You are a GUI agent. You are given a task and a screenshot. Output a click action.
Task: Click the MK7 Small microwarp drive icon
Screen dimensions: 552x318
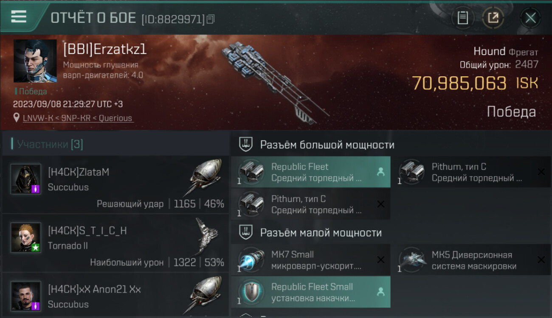(x=251, y=260)
